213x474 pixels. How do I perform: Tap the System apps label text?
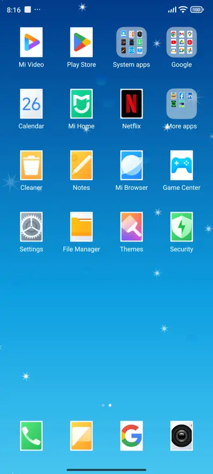click(132, 65)
